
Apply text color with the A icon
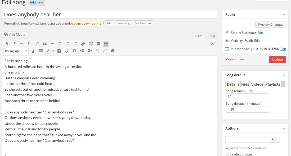point(48,51)
